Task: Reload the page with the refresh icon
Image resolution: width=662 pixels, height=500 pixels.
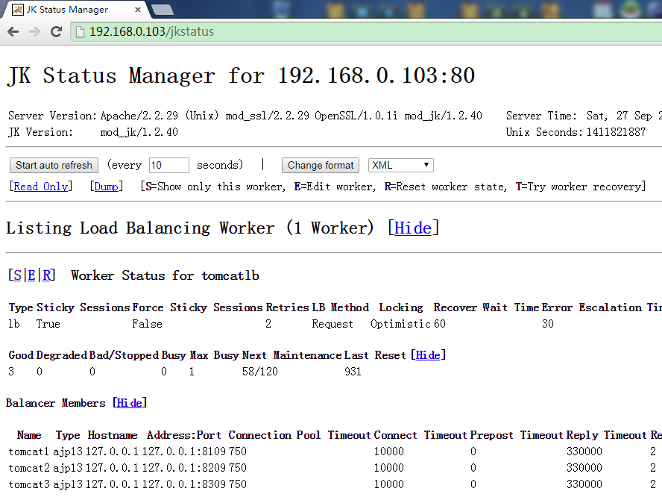Action: point(56,31)
